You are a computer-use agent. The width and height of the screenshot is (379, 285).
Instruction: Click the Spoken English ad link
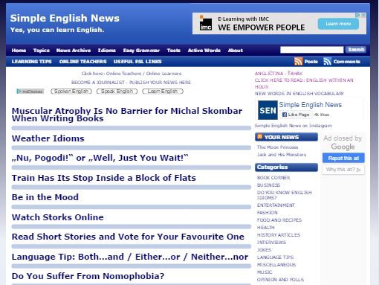click(x=71, y=92)
